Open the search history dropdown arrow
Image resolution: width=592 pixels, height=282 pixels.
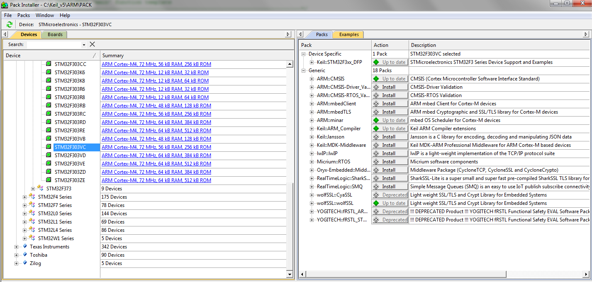[84, 45]
